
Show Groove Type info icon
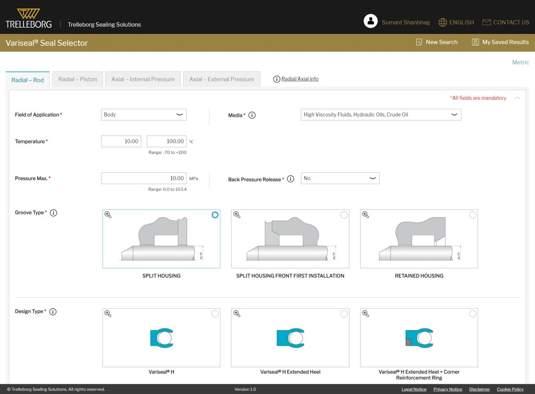tap(53, 213)
